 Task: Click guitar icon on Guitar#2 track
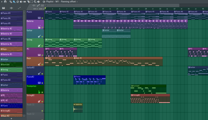(39, 73)
